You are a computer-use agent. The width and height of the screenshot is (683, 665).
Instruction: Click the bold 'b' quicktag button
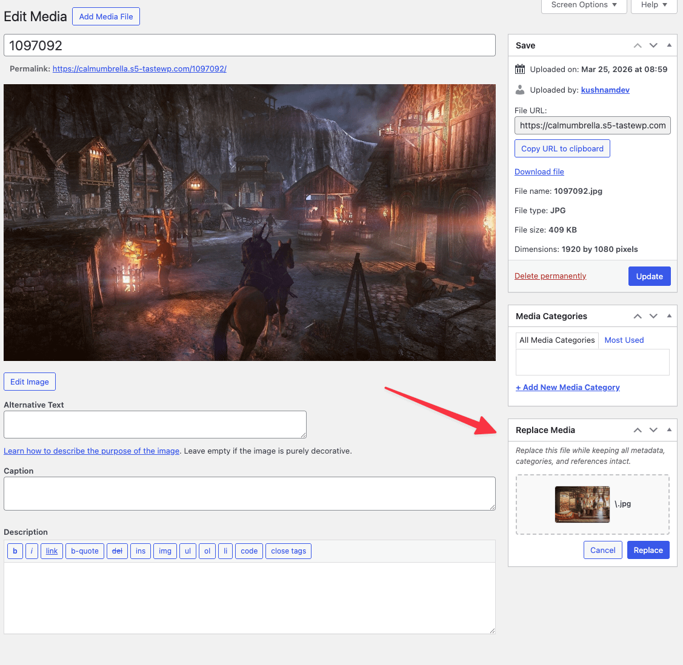tap(15, 551)
